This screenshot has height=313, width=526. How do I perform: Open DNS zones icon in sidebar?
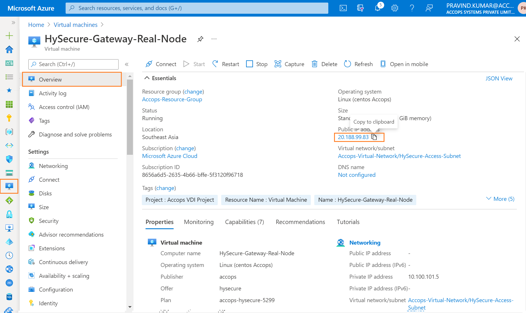click(x=9, y=283)
